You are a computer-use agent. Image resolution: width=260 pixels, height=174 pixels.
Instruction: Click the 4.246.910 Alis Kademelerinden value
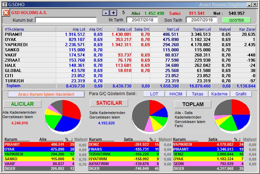pos(20,123)
